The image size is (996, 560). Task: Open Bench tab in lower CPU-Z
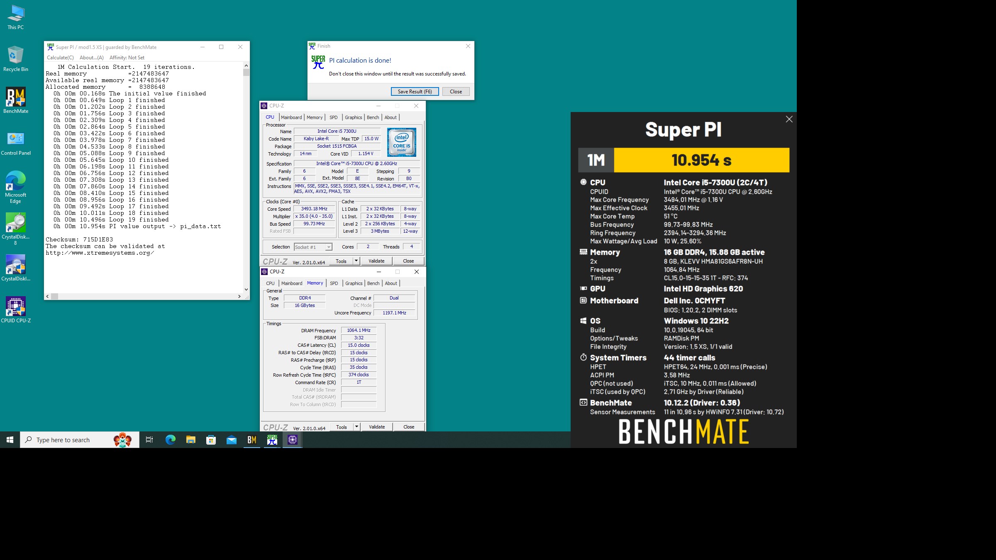click(373, 283)
